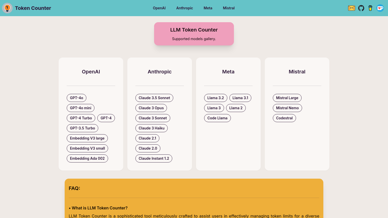Viewport: 388px width, 218px height.
Task: Select the GPT-4o model pill
Action: click(x=77, y=98)
